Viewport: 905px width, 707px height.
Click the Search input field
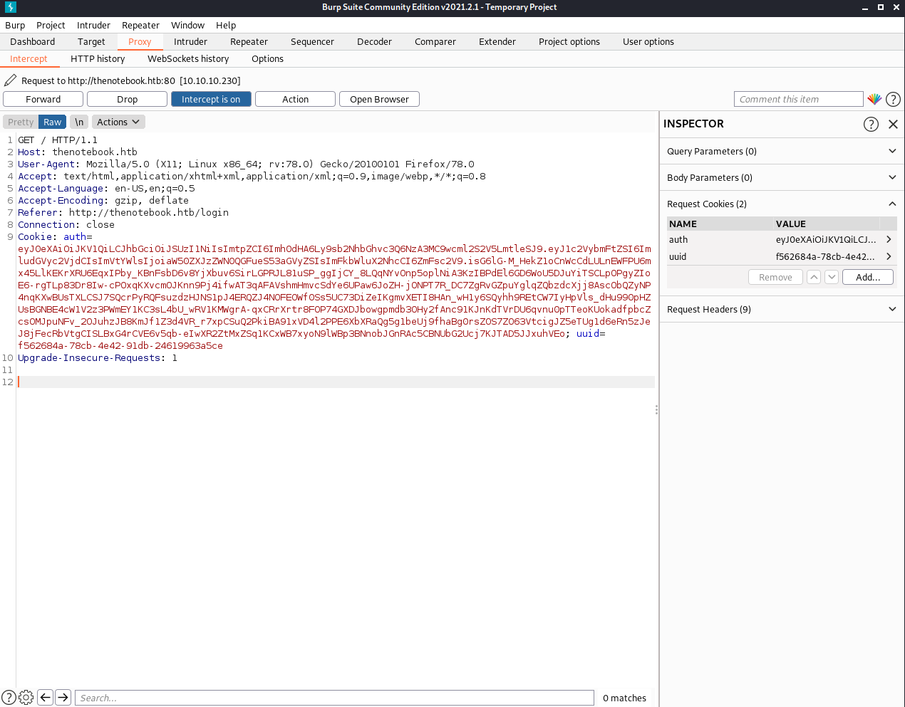pos(334,698)
